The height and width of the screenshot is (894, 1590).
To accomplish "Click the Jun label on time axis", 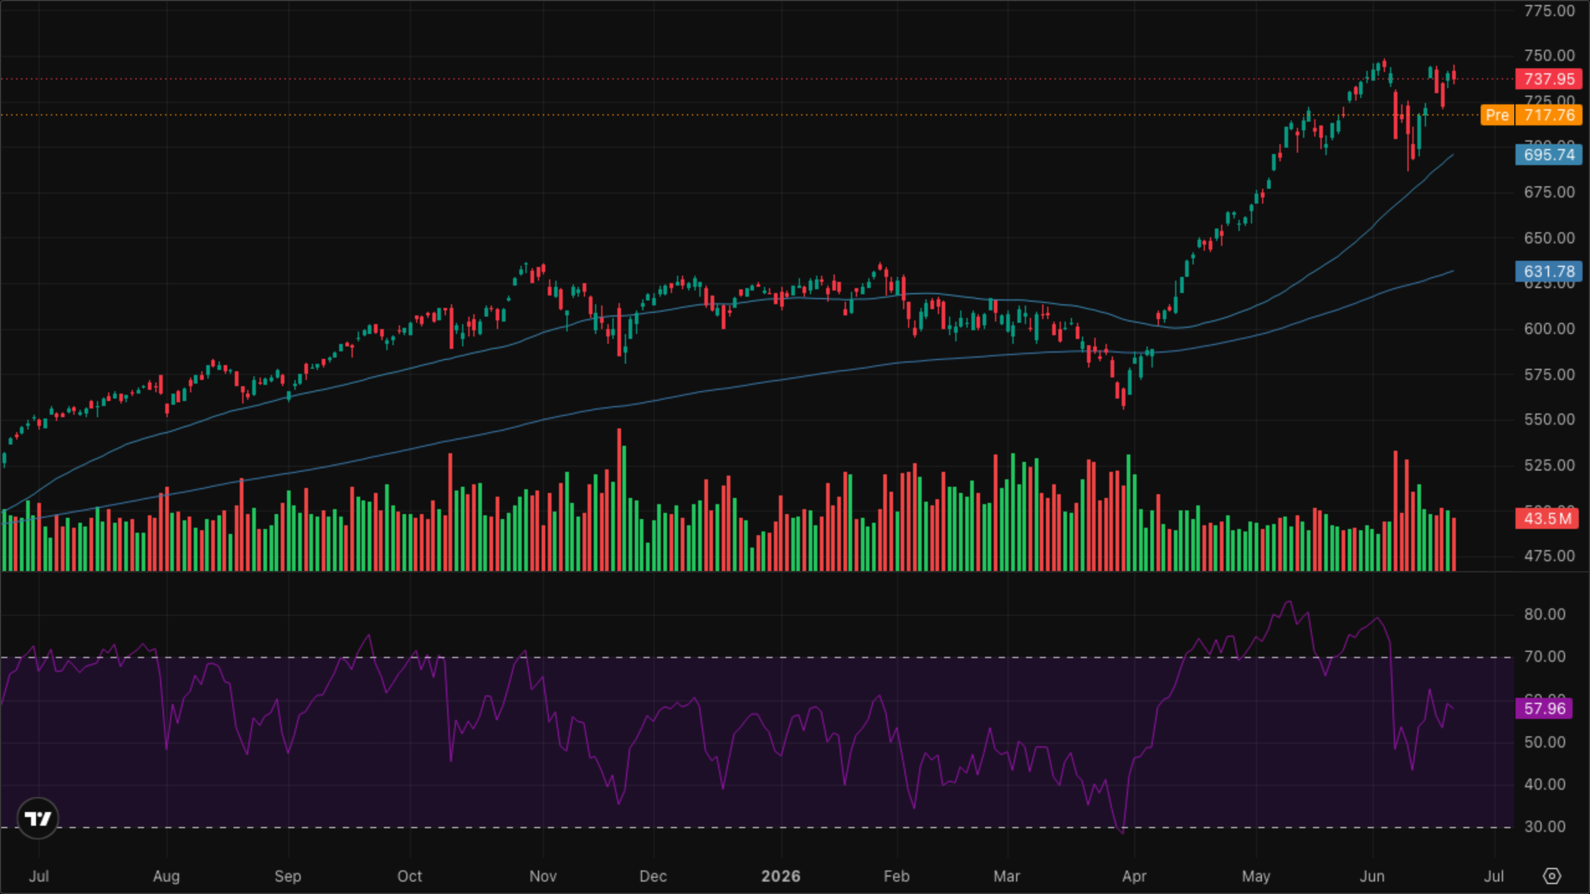I will tap(1372, 876).
